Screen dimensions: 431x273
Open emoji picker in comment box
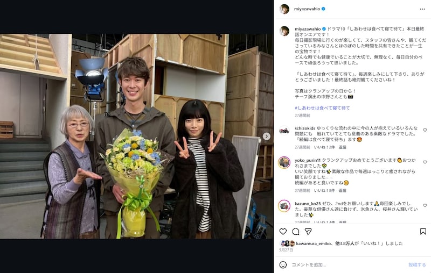tap(283, 265)
